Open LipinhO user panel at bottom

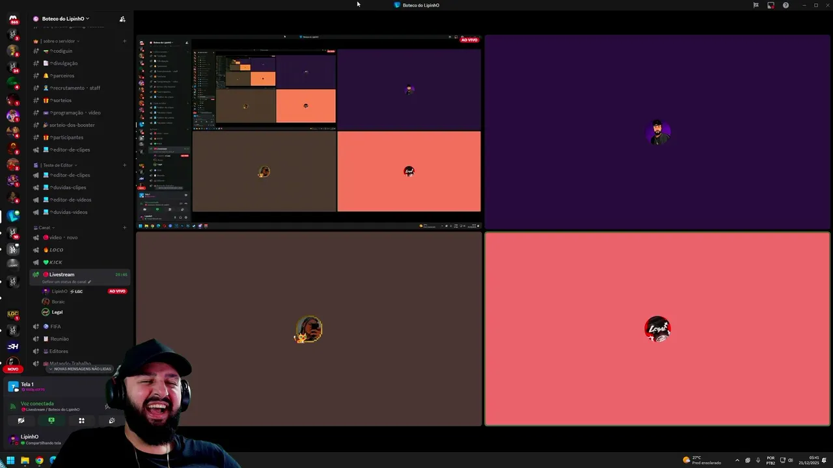pyautogui.click(x=36, y=439)
